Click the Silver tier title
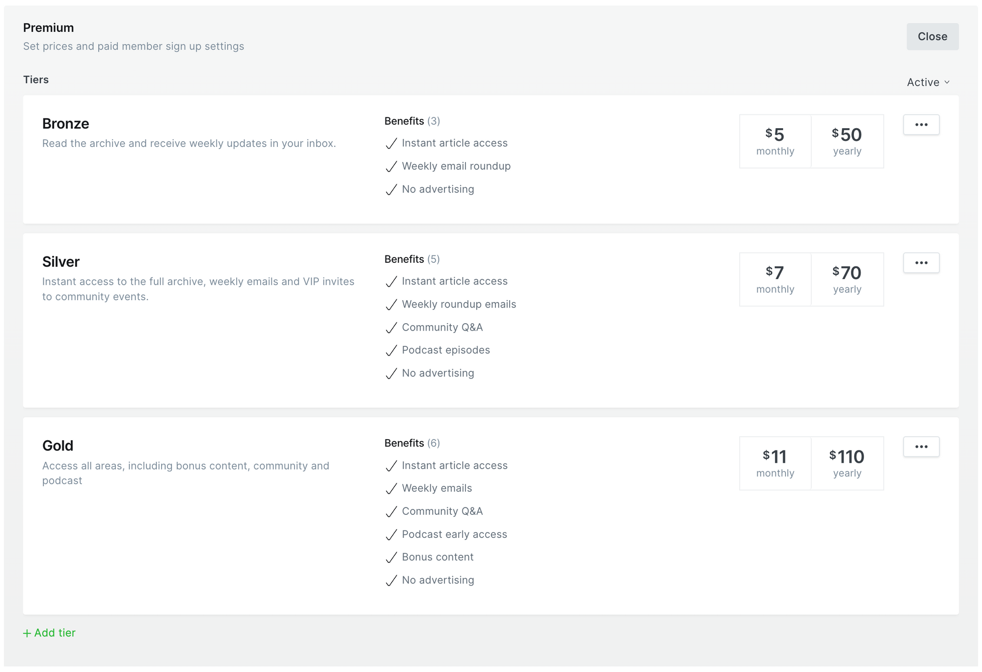 (61, 262)
